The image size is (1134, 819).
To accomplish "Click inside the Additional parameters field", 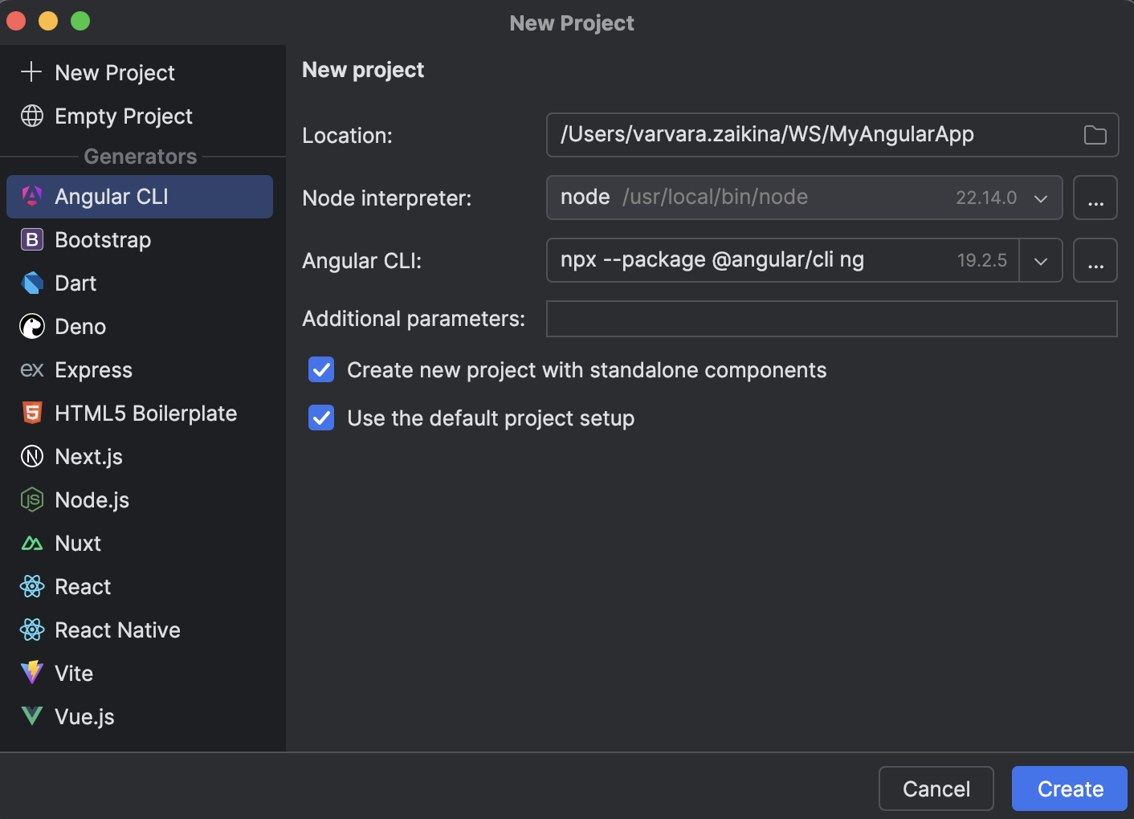I will pyautogui.click(x=831, y=319).
